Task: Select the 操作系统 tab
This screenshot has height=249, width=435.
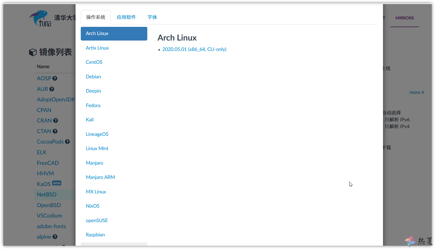Action: [96, 17]
